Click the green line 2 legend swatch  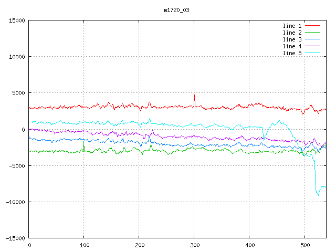point(312,33)
